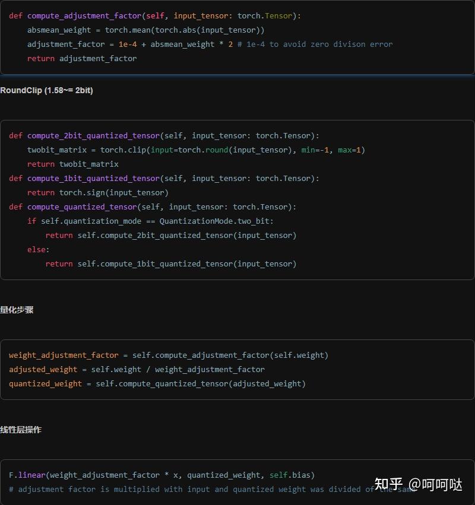Click the 线性层操作 section heading
475x505 pixels.
21,430
